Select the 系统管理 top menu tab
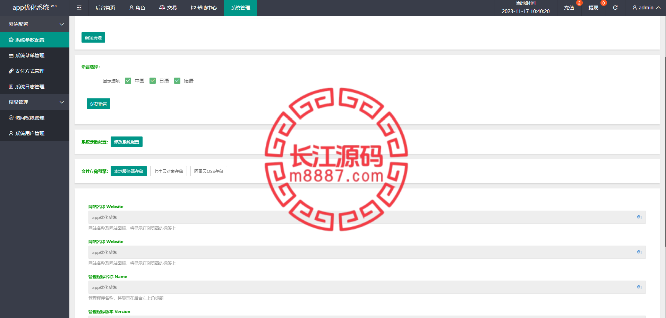The width and height of the screenshot is (666, 318). tap(240, 8)
